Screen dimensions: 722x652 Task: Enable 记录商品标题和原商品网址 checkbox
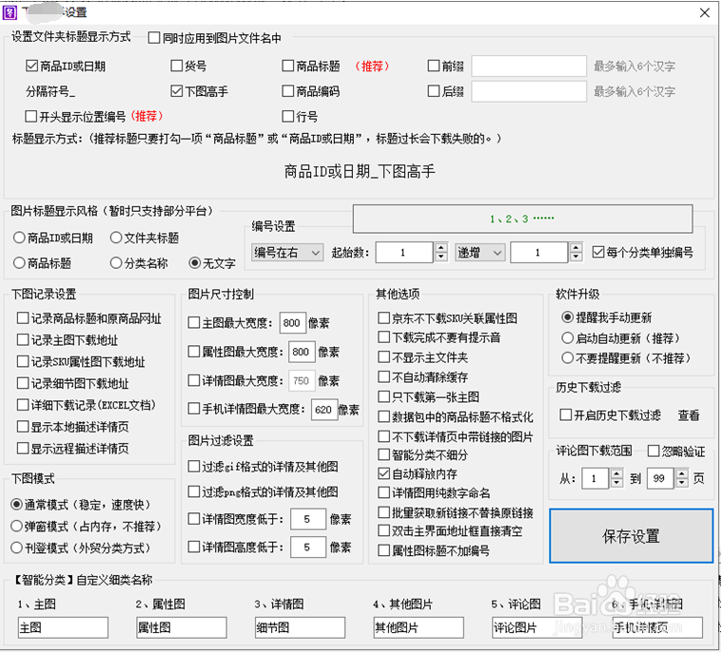coord(23,318)
